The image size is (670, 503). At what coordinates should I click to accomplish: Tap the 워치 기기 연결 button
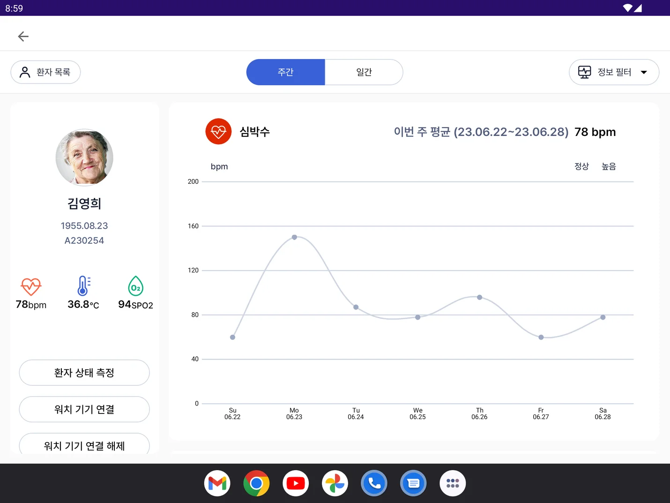(x=84, y=409)
